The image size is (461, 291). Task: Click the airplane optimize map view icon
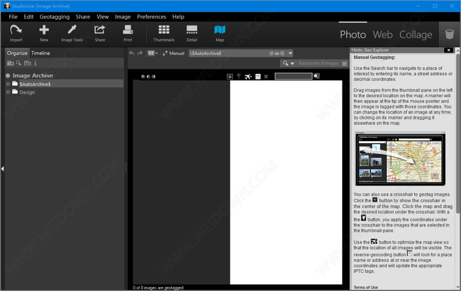[x=248, y=77]
